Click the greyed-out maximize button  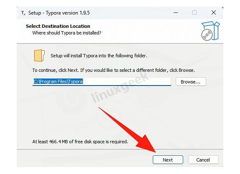(x=195, y=12)
